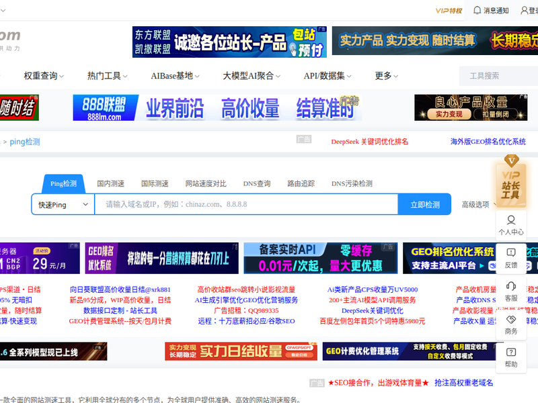Open the 个人中心 sidebar icon
The height and width of the screenshot is (403, 538).
(511, 226)
